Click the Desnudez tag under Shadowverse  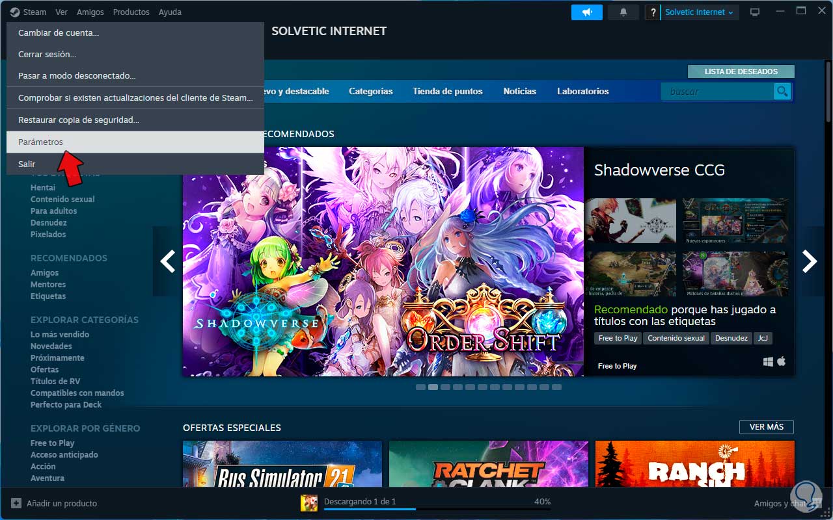pyautogui.click(x=731, y=338)
